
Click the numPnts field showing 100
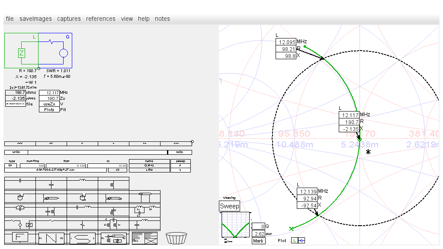click(32, 166)
